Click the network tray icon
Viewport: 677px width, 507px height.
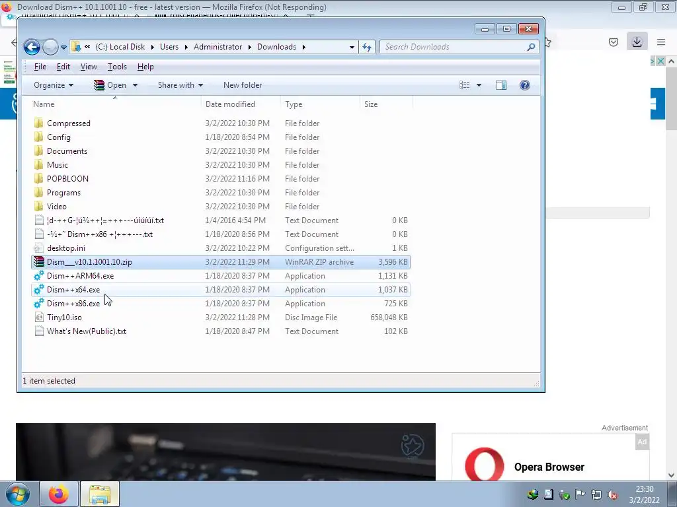(x=596, y=494)
